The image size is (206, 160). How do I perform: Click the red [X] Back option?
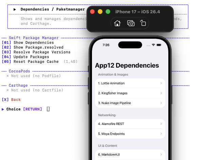point(11,100)
